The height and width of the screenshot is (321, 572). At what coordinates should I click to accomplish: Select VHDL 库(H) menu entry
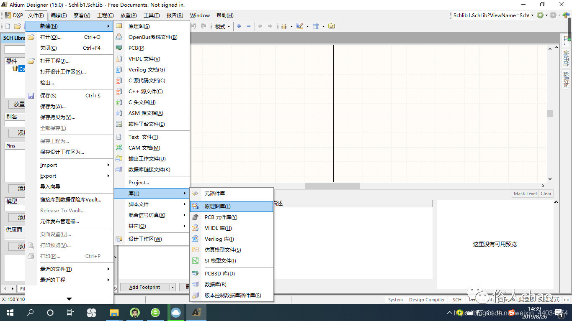click(231, 228)
